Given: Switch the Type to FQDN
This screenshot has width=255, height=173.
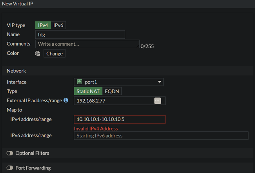Looking at the screenshot, I should click(113, 91).
